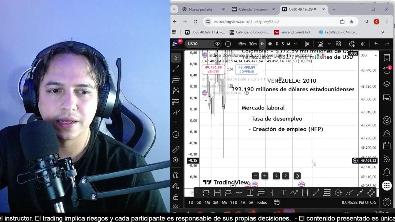This screenshot has width=395, height=222.
Task: Select the cursor arrow tool in left toolbar
Action: coord(176,58)
